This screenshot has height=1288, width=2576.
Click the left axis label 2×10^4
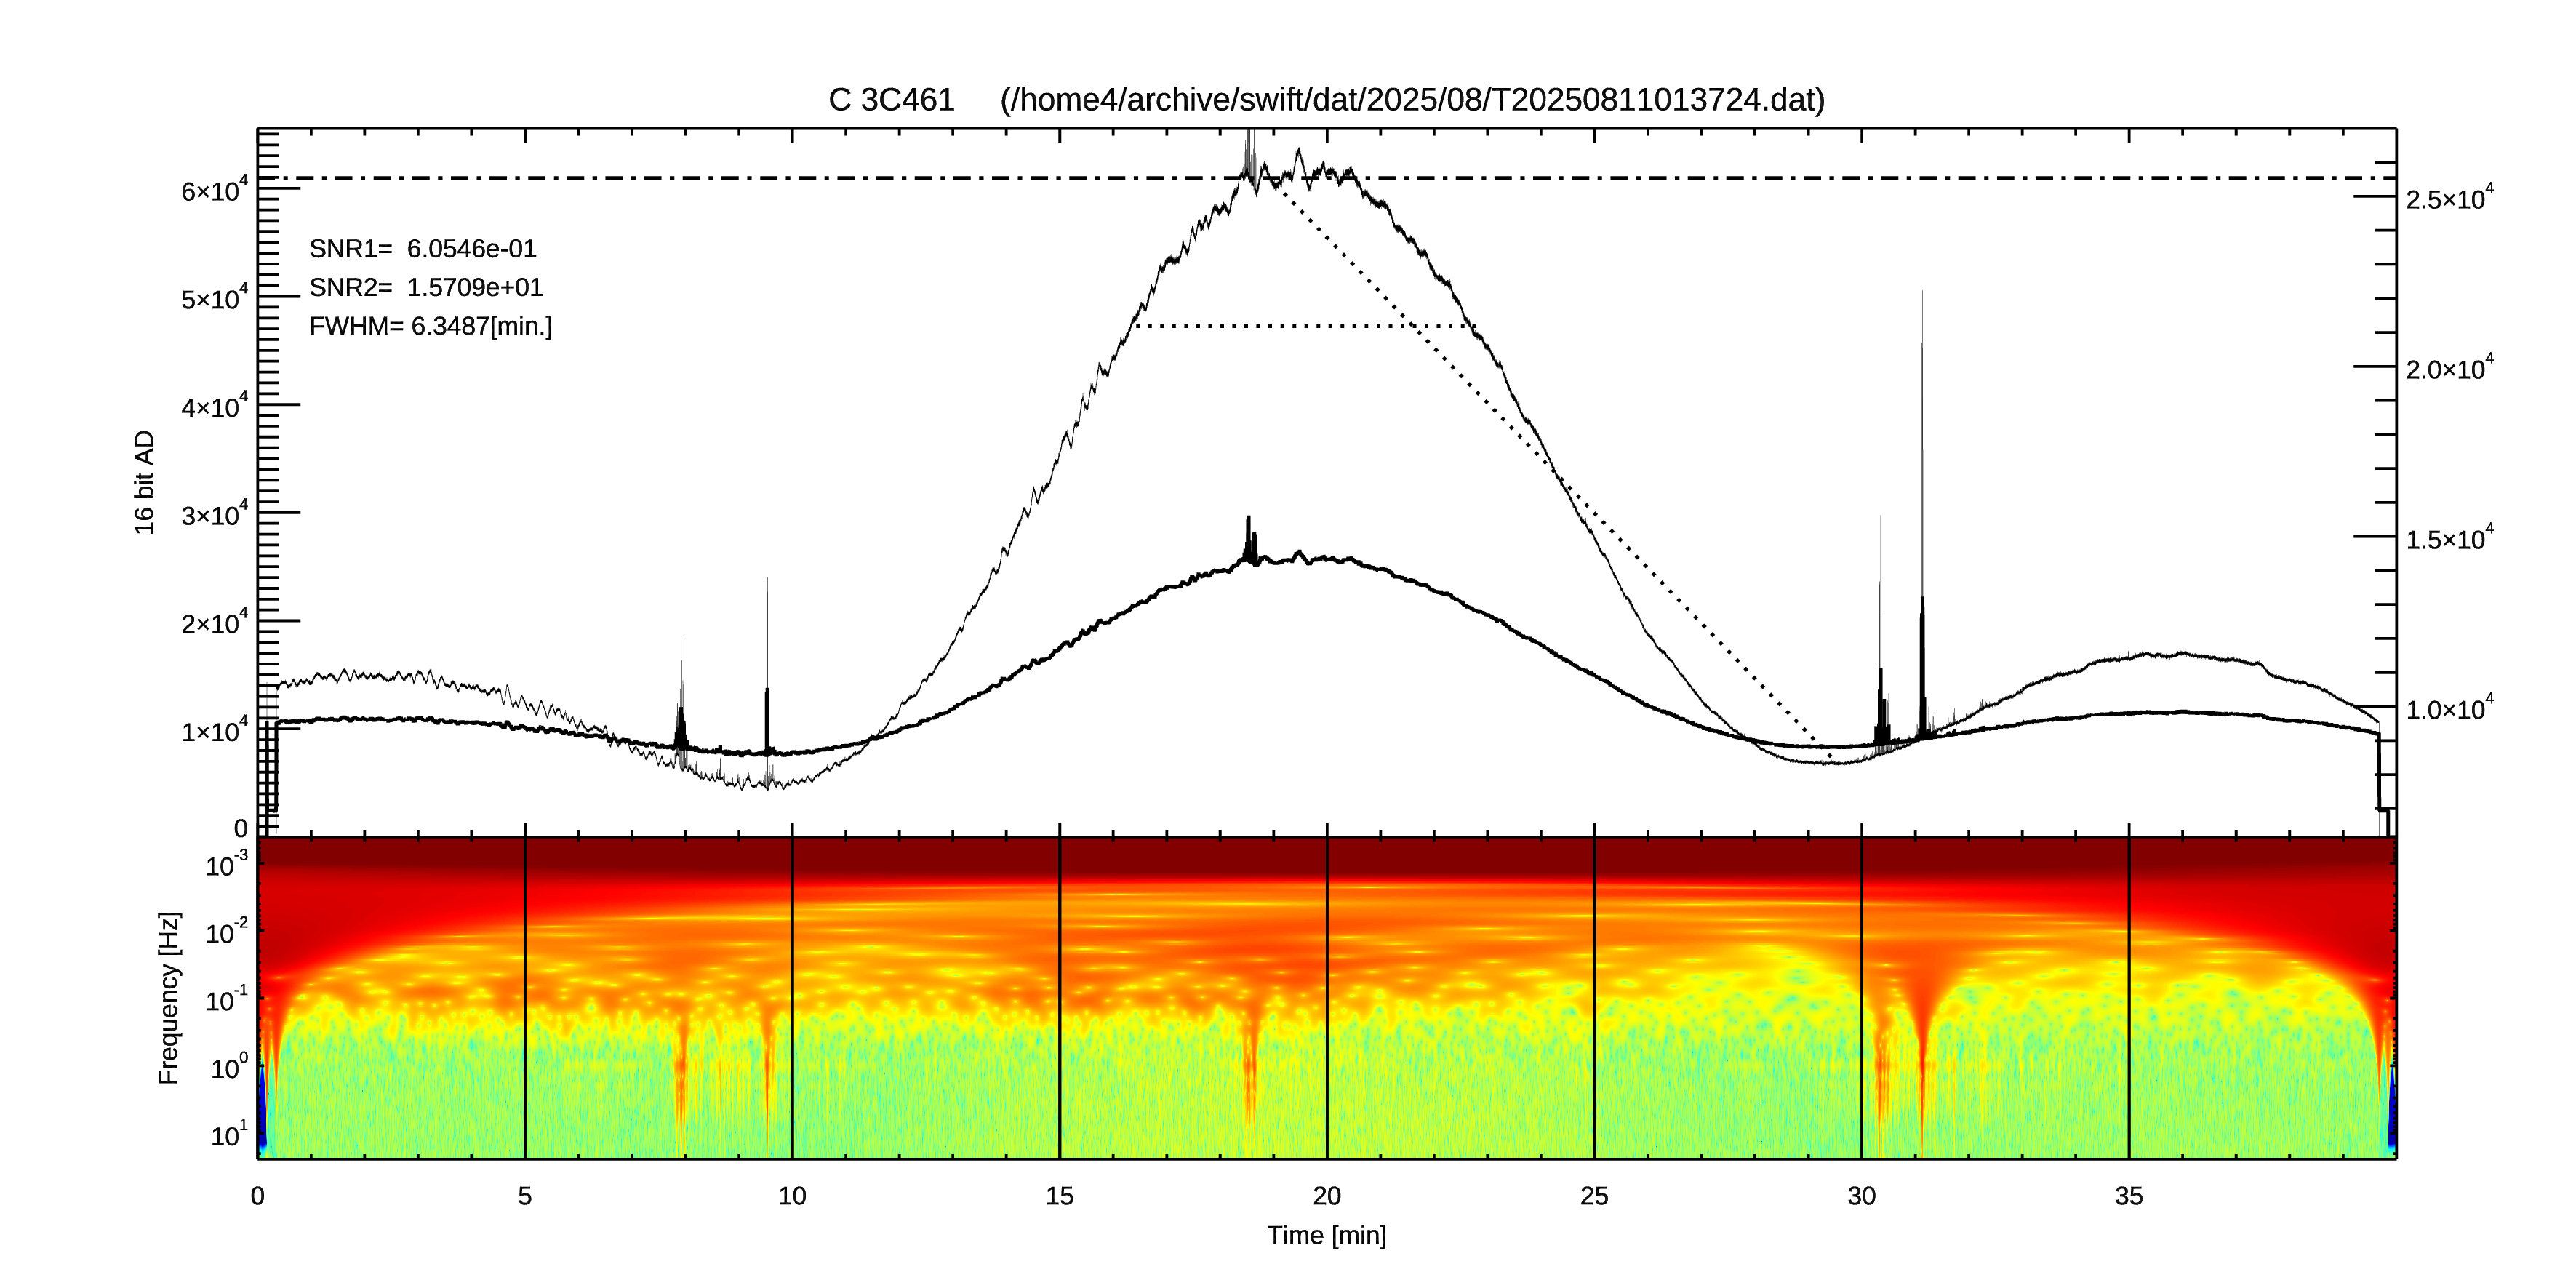pos(214,622)
